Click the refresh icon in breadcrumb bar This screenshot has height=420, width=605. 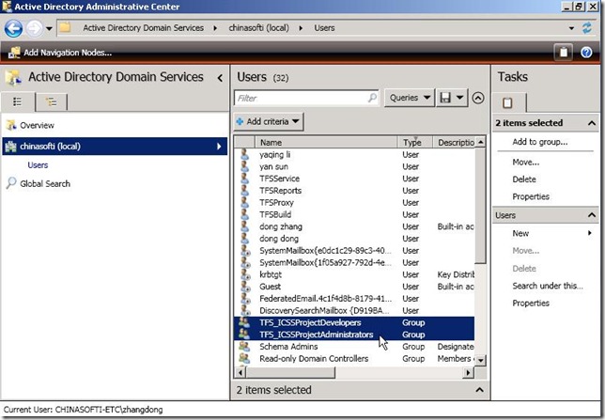click(587, 28)
